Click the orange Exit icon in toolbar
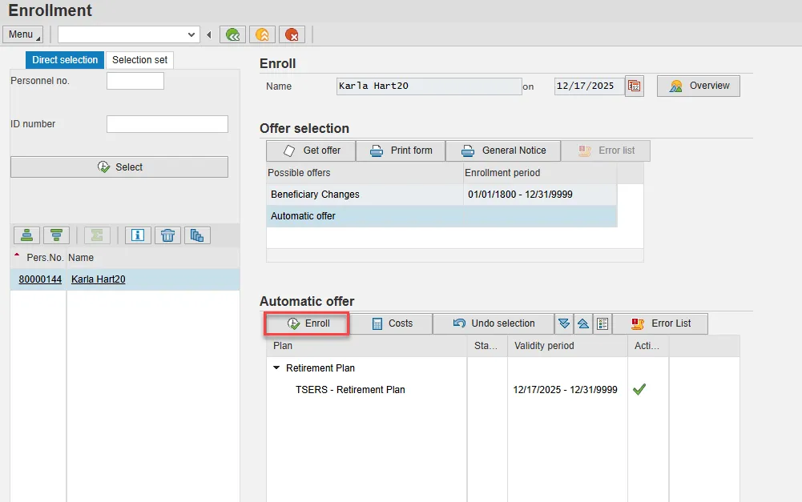 (x=262, y=34)
